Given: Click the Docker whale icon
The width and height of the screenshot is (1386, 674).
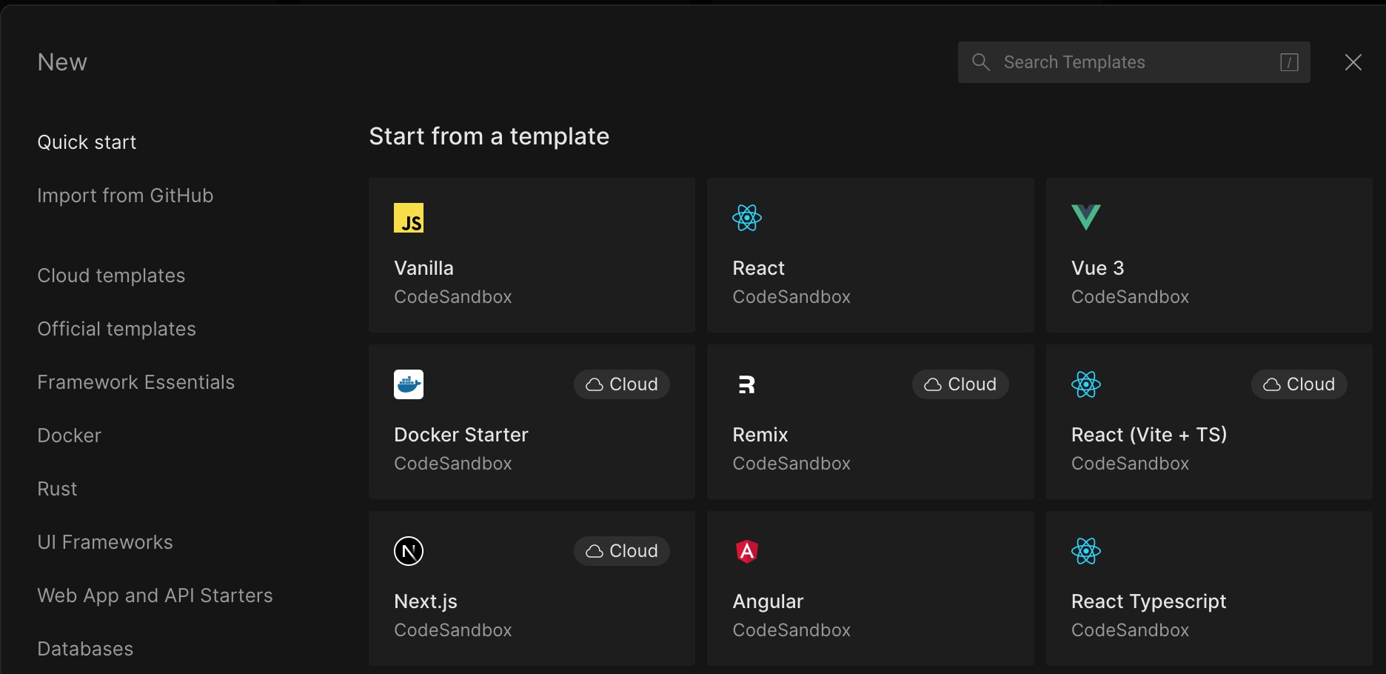Looking at the screenshot, I should 409,384.
